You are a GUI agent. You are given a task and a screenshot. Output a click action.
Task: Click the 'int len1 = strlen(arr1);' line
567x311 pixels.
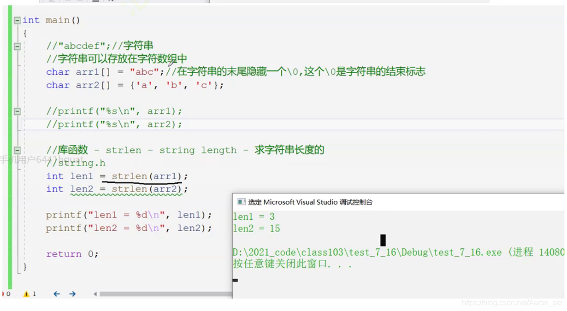point(117,176)
